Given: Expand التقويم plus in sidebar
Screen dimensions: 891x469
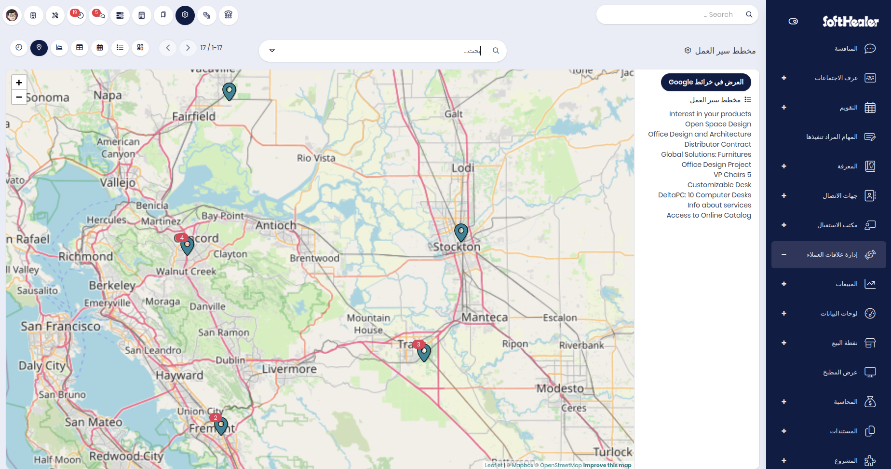Looking at the screenshot, I should (784, 107).
